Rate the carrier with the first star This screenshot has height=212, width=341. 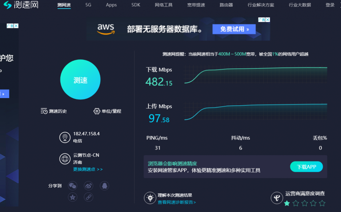(x=287, y=203)
